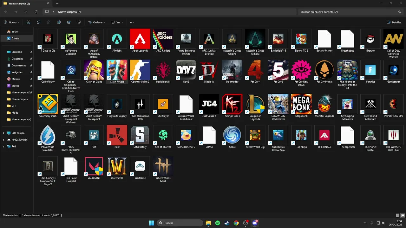Select the 7 Days to Die shortcut
The image size is (406, 228).
(x=48, y=41)
